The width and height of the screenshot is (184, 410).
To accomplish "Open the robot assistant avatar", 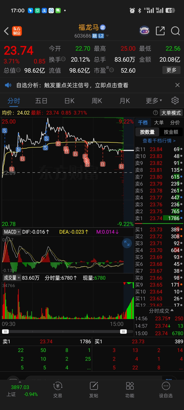I will 144,31.
